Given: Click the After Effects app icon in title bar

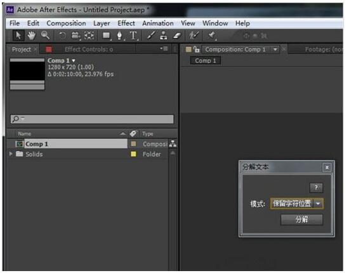Looking at the screenshot, I should [10, 10].
